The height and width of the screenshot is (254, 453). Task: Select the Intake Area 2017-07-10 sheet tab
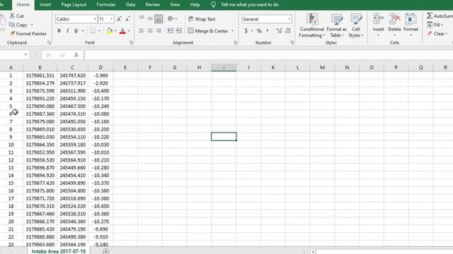[59, 251]
